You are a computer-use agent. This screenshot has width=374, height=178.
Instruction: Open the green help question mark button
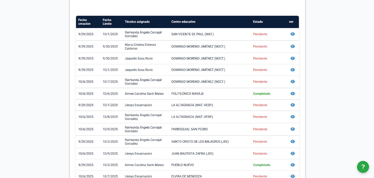(x=363, y=167)
